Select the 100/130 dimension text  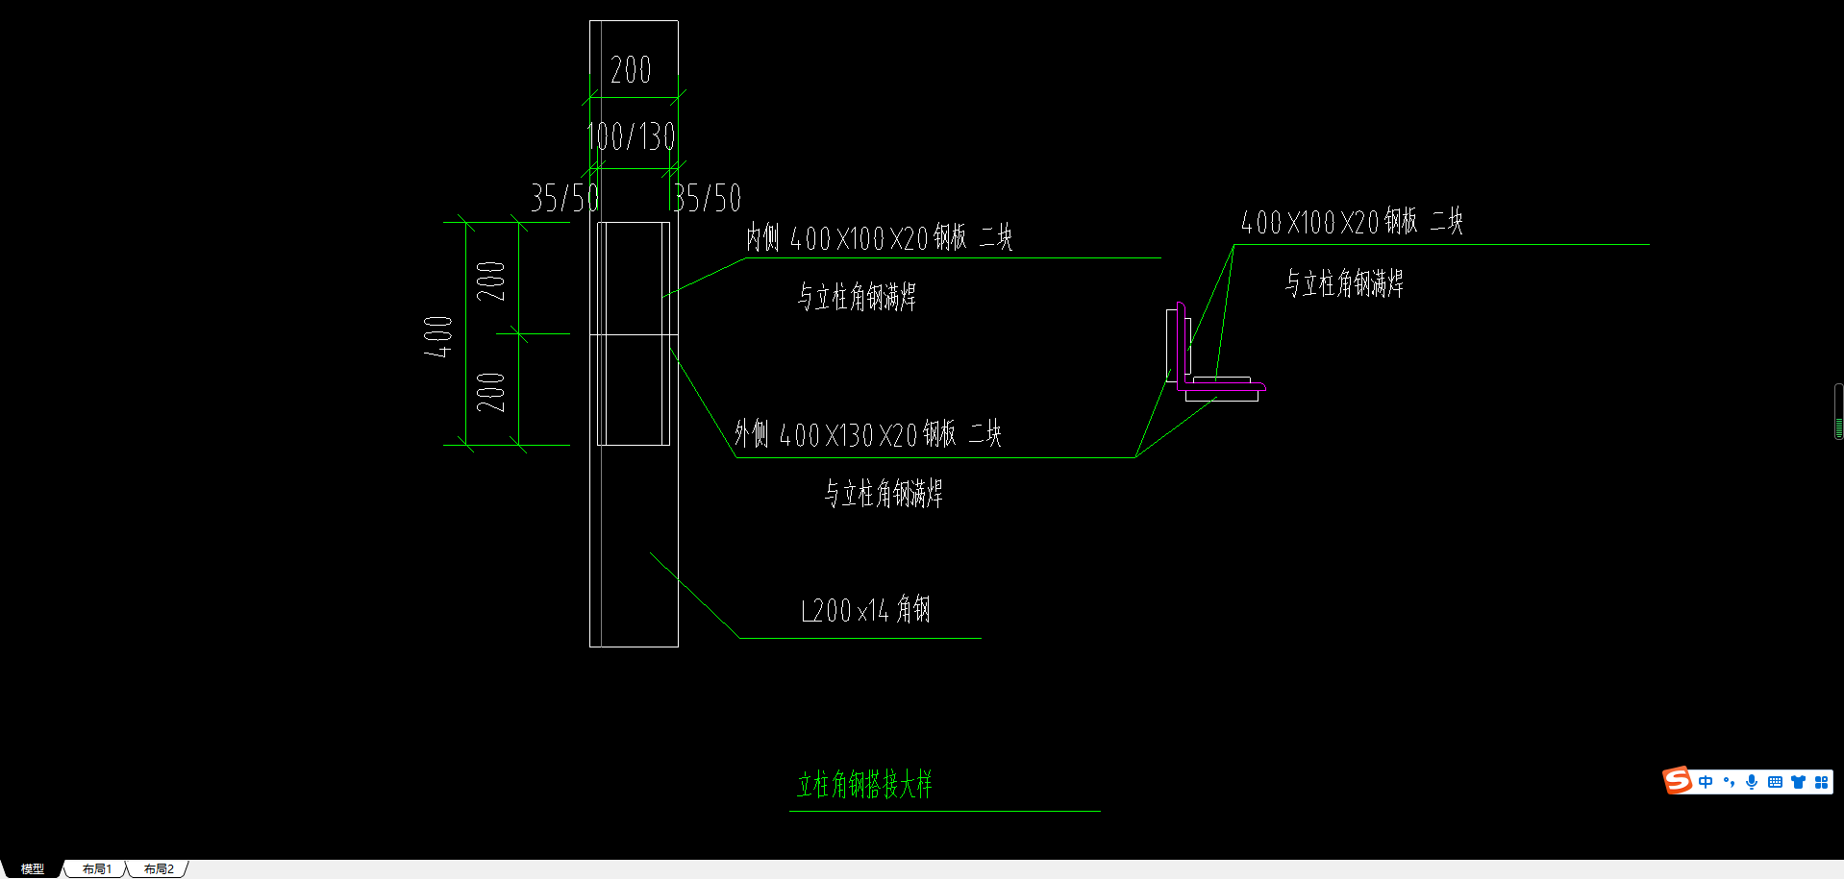[631, 136]
